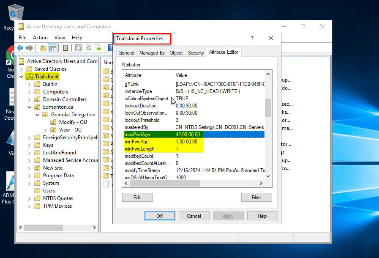Select the minPwdLength attribute row
The image size is (379, 258).
click(194, 149)
